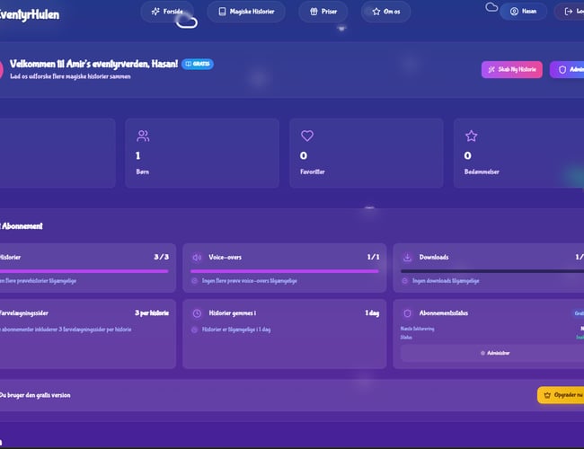Image resolution: width=584 pixels, height=449 pixels.
Task: Click the Børn people icon
Action: 143,136
